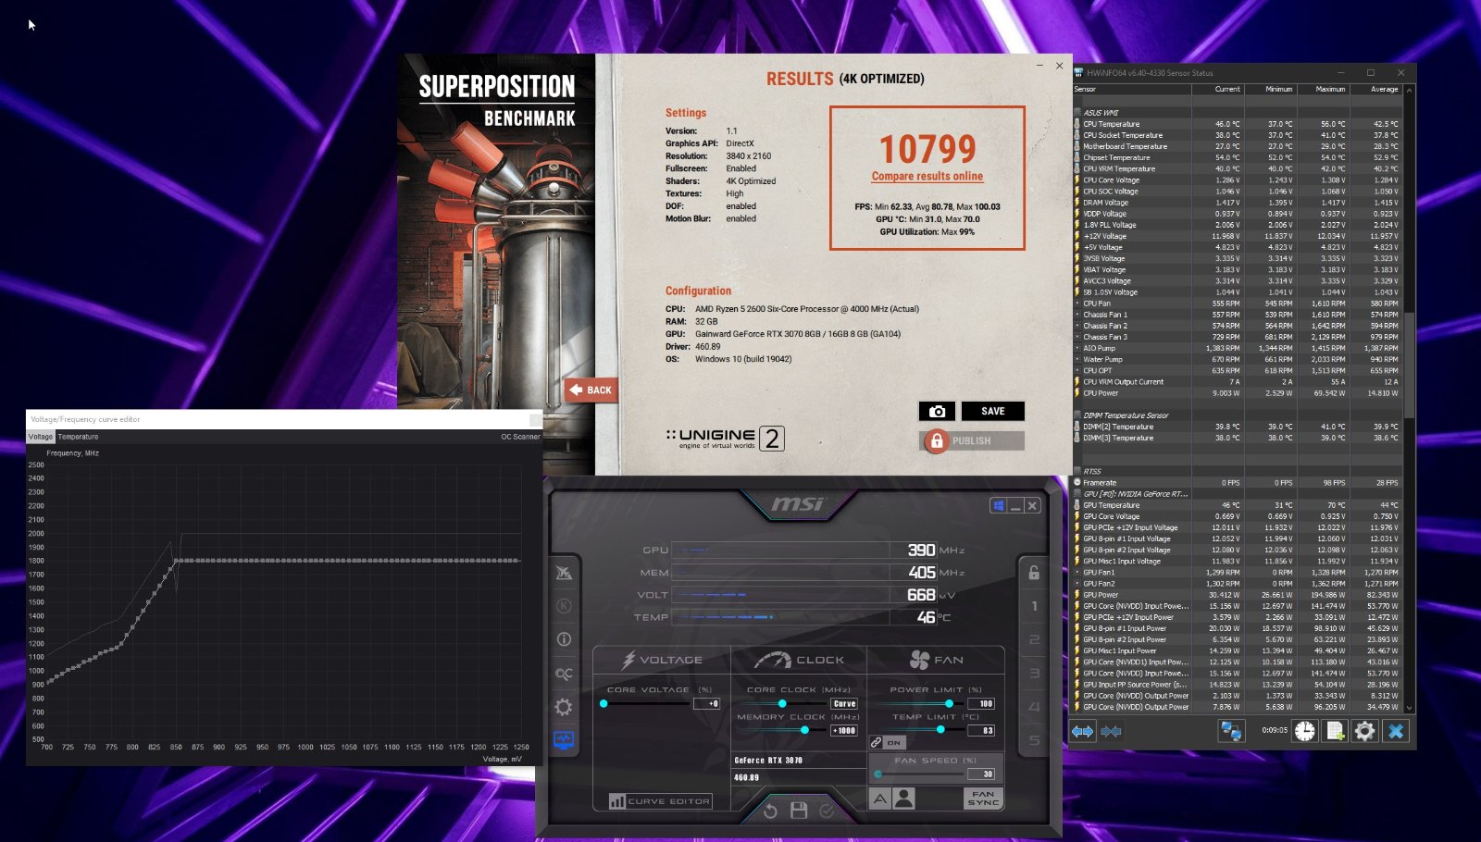Click the Core Voltage slider handle

coord(604,703)
